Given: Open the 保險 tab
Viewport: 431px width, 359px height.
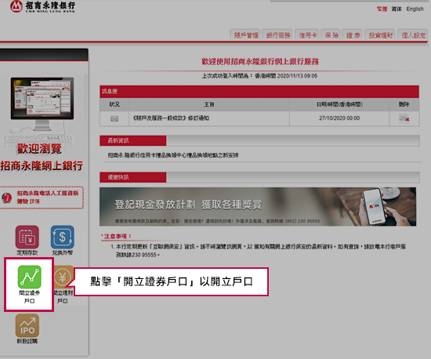Looking at the screenshot, I should [x=331, y=35].
